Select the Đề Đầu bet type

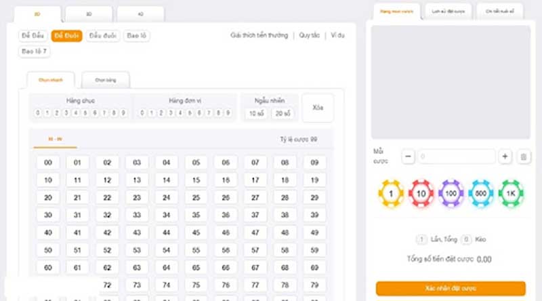click(x=33, y=35)
